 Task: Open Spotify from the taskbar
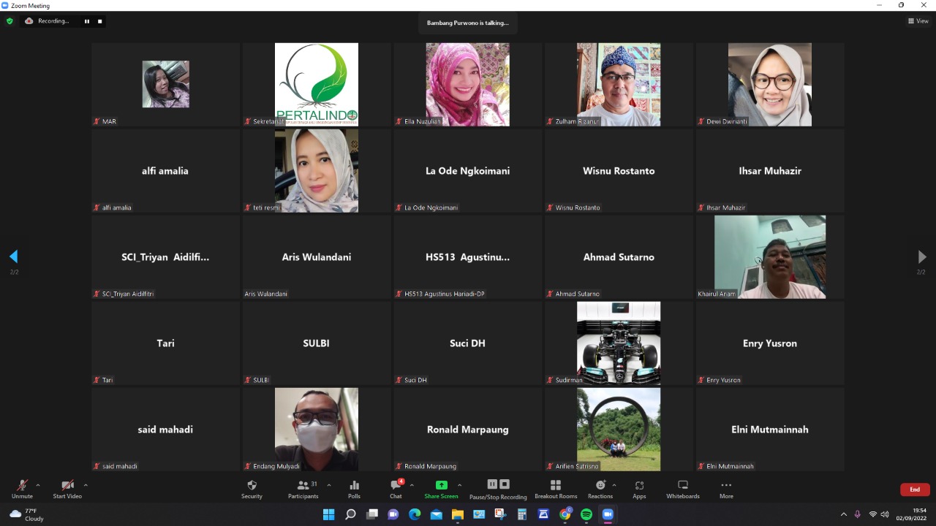(x=586, y=514)
